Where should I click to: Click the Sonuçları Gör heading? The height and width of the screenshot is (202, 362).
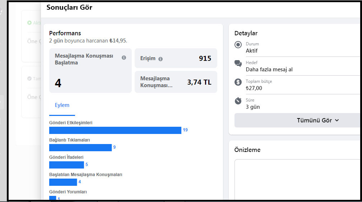pyautogui.click(x=69, y=8)
